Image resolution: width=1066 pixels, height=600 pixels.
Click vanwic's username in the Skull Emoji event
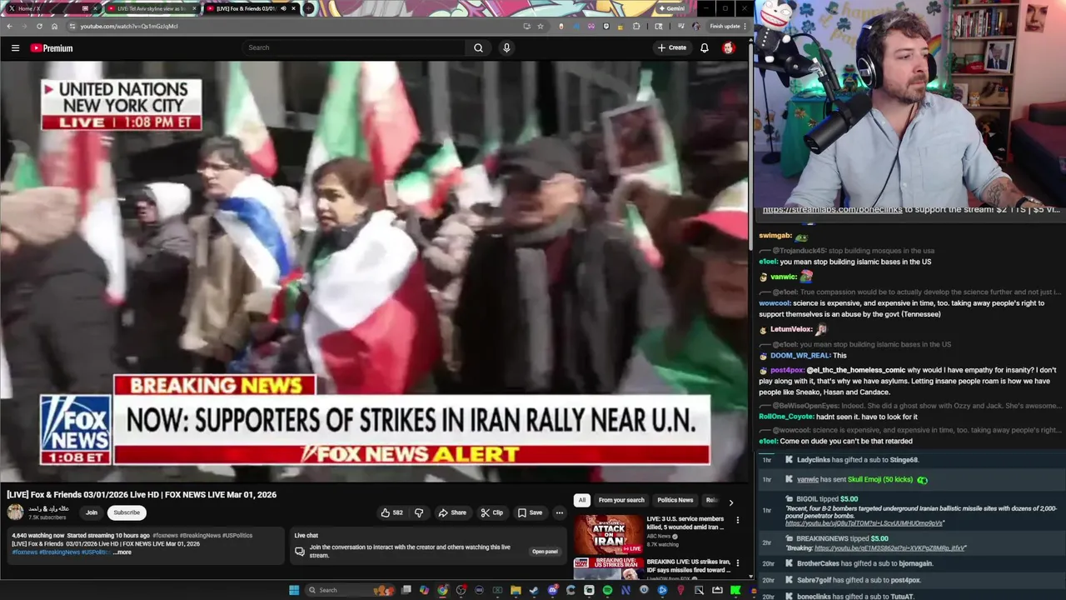[807, 480]
